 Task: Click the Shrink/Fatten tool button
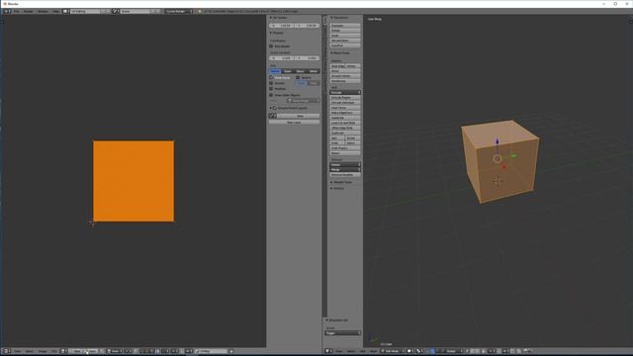tap(345, 41)
